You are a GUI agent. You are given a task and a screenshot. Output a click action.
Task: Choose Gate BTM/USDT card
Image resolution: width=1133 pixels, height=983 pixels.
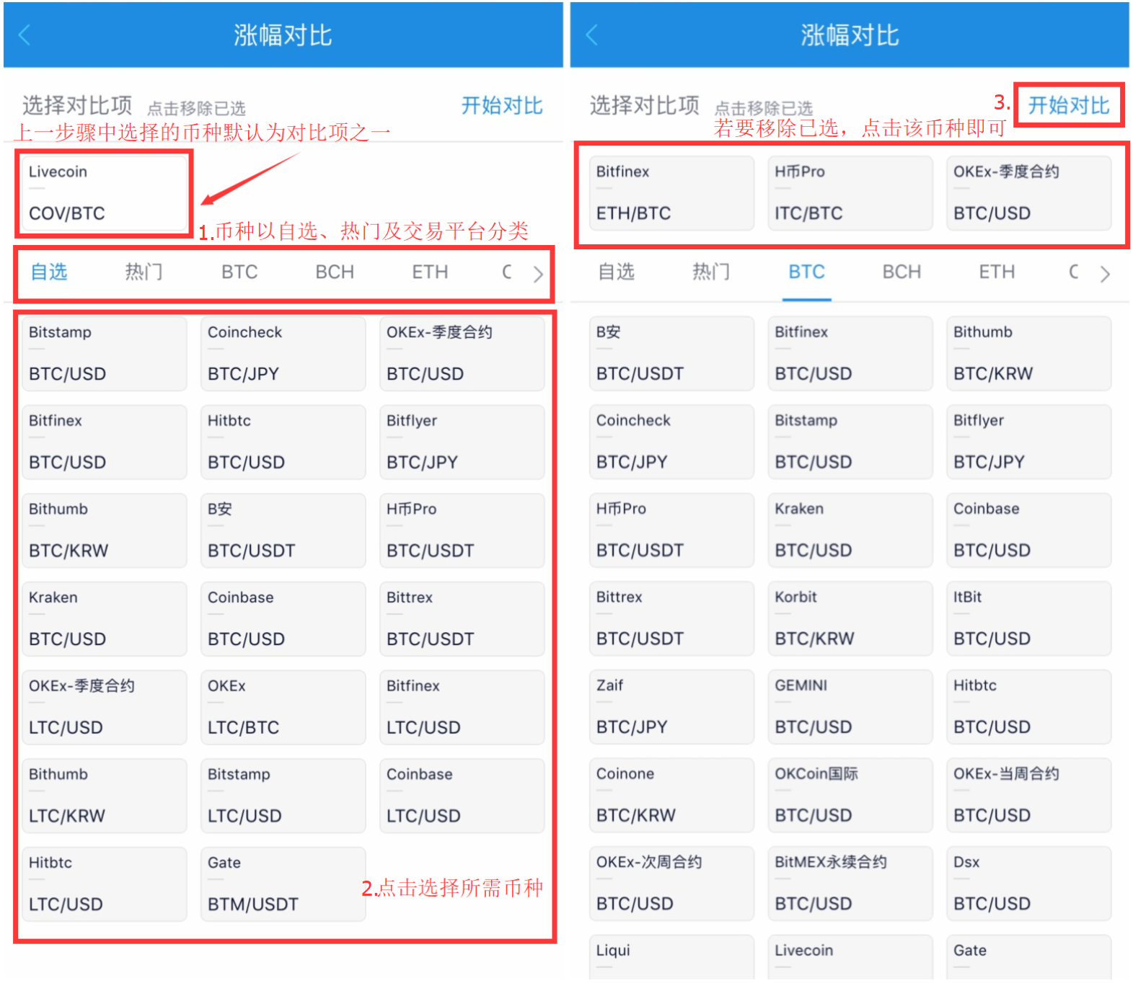tap(283, 884)
